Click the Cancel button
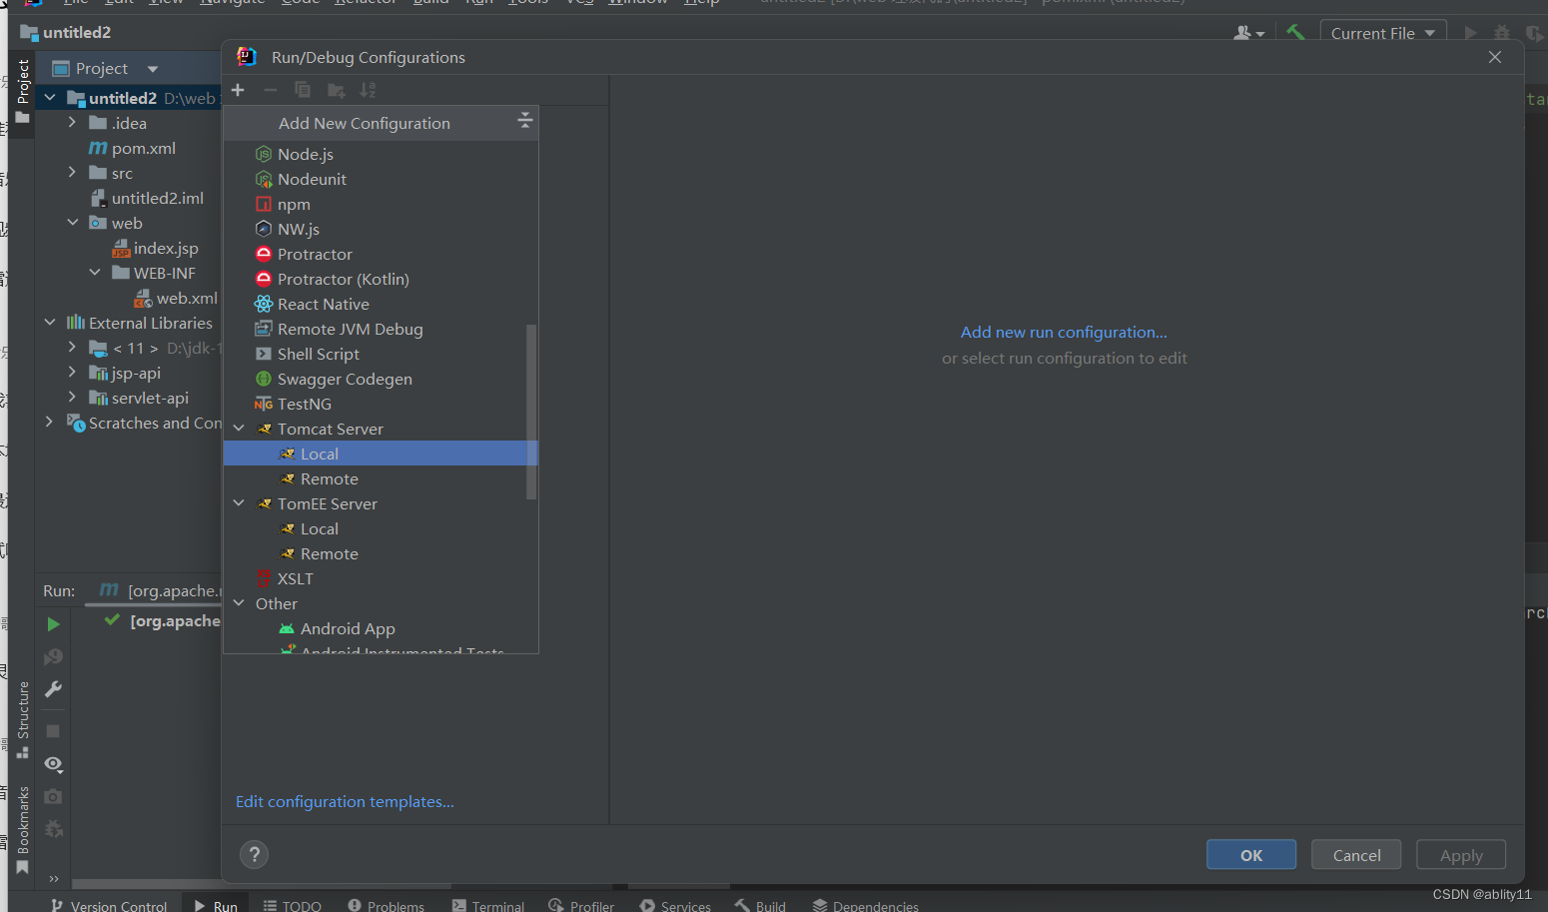This screenshot has height=912, width=1548. 1356,855
